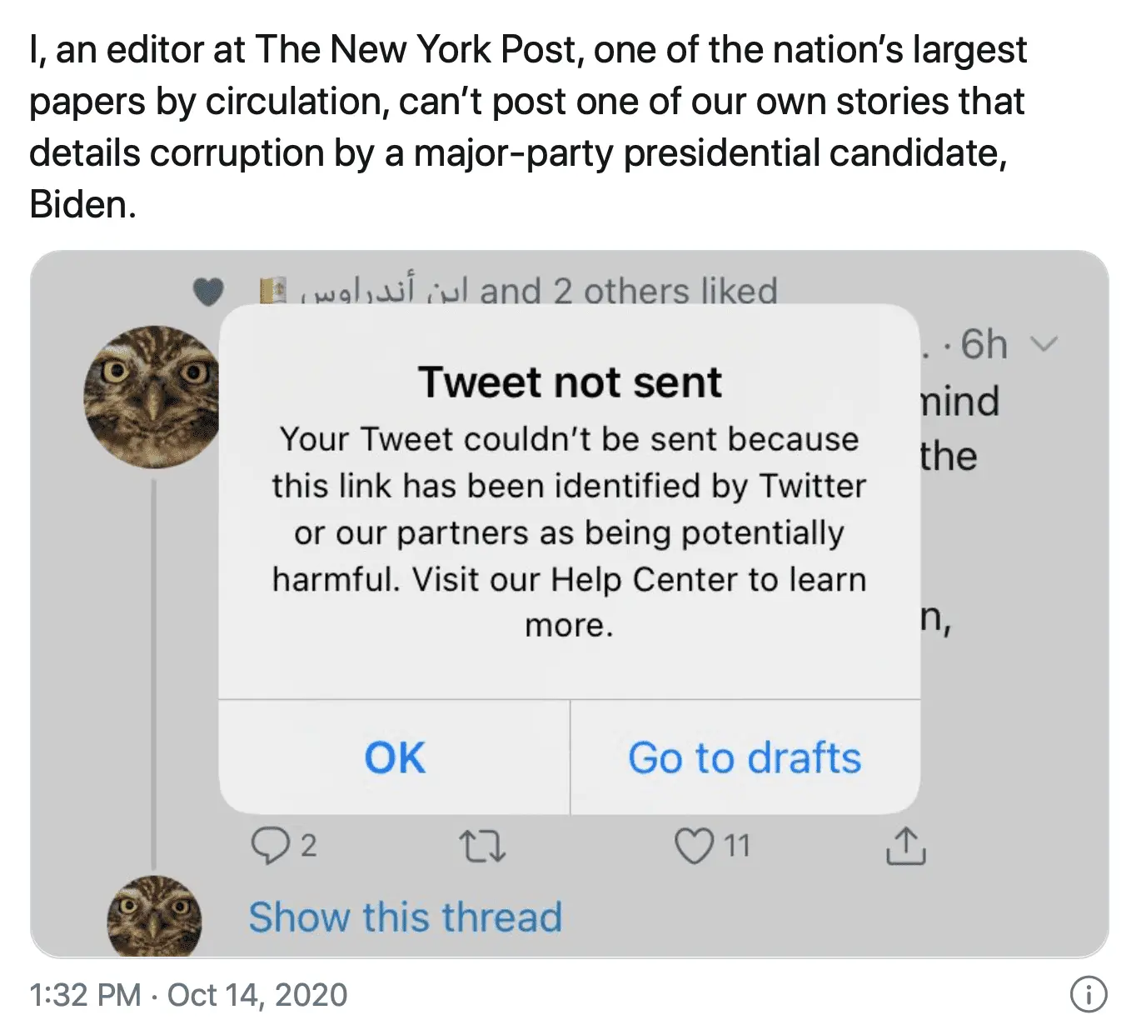Click the like count number 11
The image size is (1136, 1025).
(x=736, y=847)
